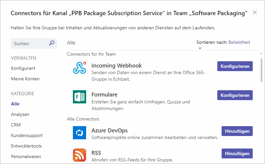Viewport: 265px width, 164px height.
Task: Show Meine Konten
Action: (25, 79)
